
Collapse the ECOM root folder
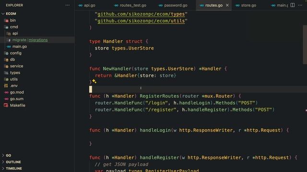pos(3,14)
